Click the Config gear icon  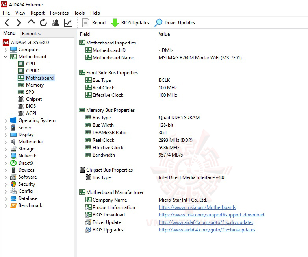[13, 191]
